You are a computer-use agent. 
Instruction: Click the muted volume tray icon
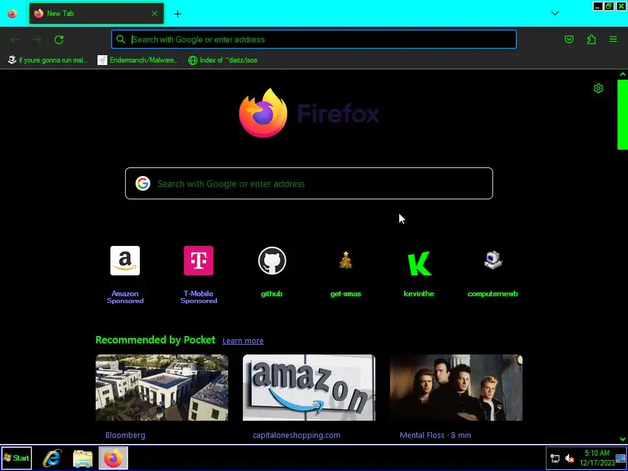[x=569, y=458]
